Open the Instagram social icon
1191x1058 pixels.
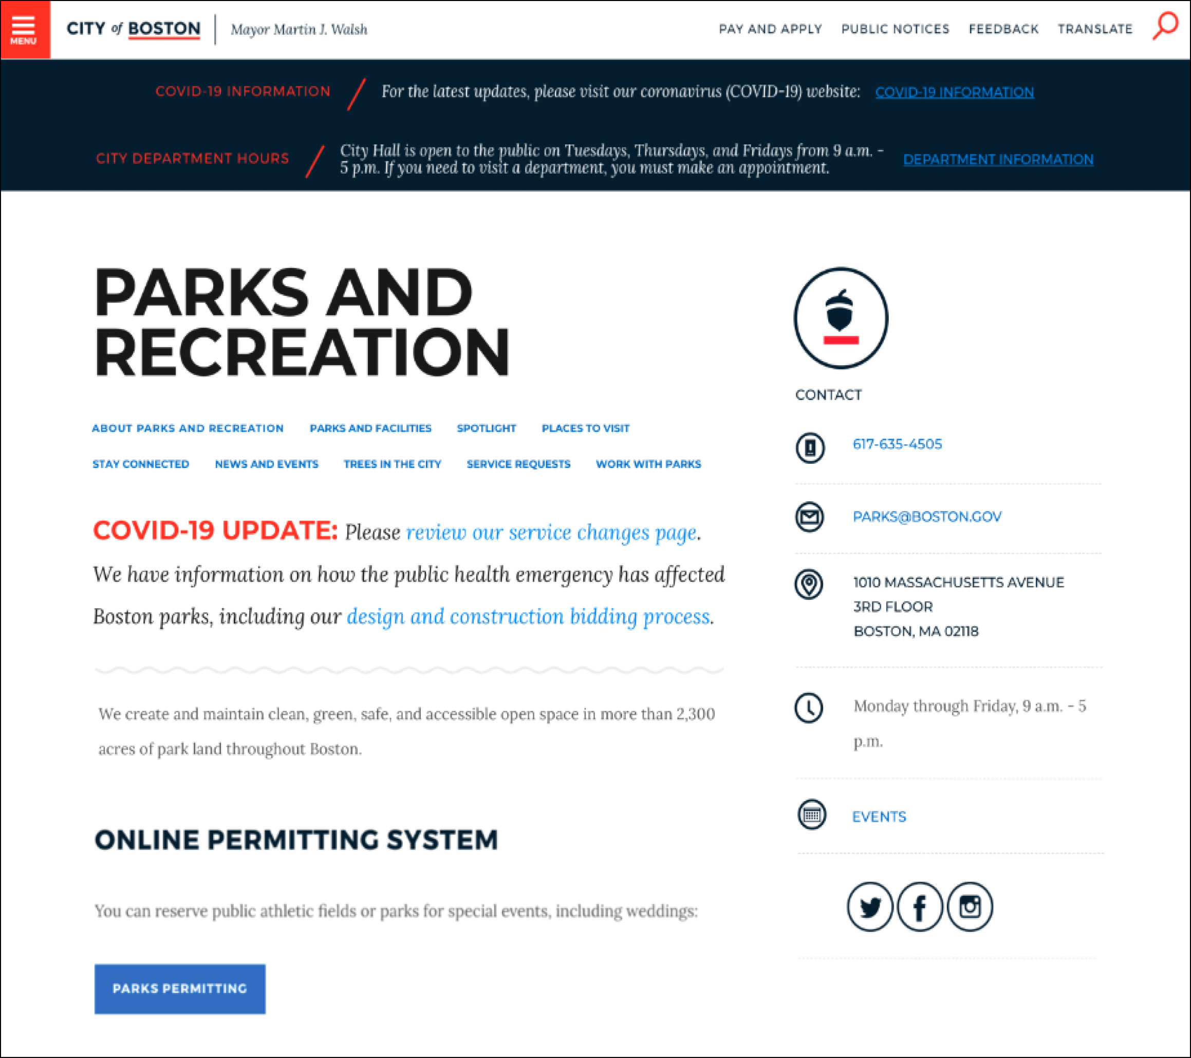(x=970, y=906)
